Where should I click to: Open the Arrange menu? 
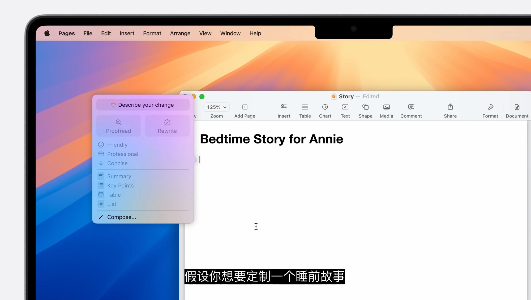pyautogui.click(x=180, y=33)
